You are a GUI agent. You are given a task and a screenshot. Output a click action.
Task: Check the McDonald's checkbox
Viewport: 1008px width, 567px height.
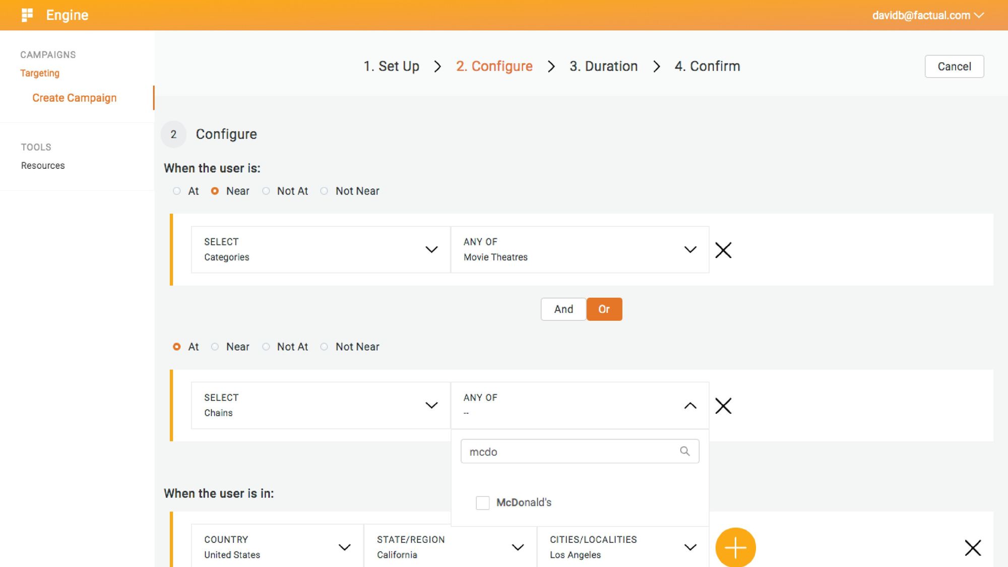click(x=482, y=502)
